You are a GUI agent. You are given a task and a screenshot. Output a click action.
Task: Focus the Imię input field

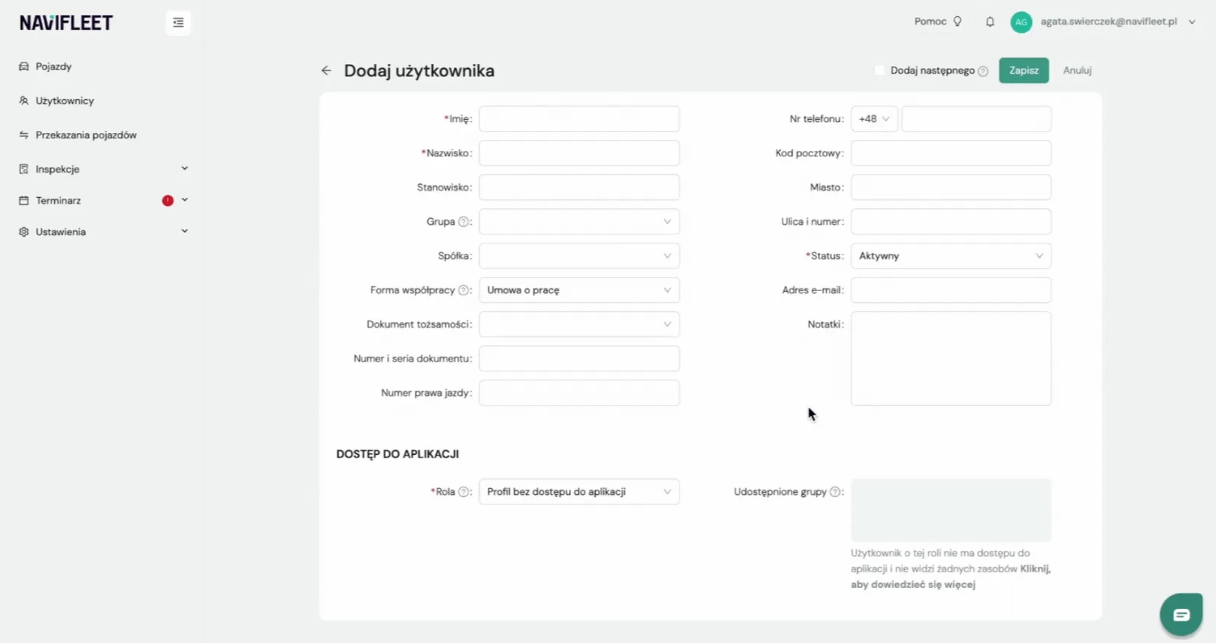[579, 119]
